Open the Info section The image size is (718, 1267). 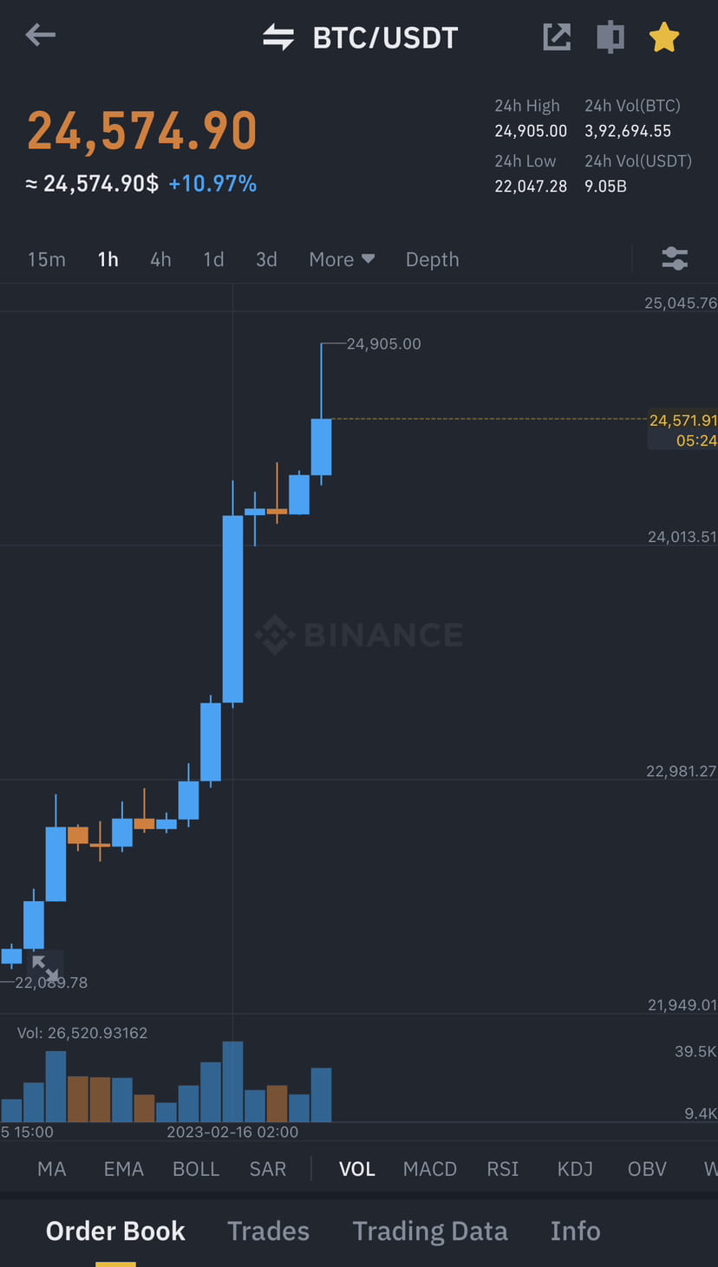575,1231
